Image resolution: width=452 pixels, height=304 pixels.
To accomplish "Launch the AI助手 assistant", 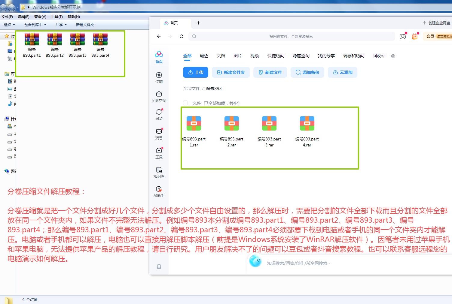I will 159,191.
